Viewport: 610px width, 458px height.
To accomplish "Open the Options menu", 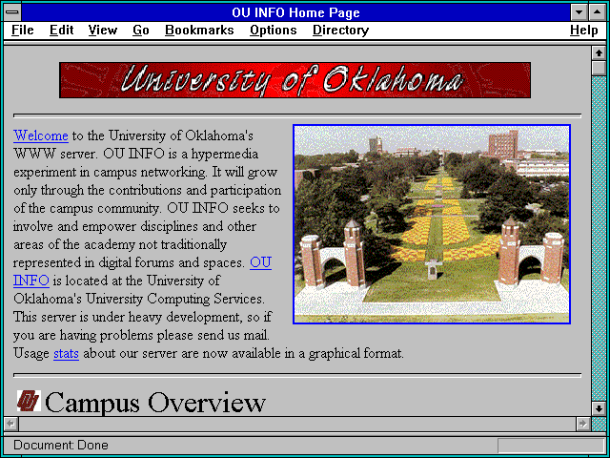I will point(274,31).
